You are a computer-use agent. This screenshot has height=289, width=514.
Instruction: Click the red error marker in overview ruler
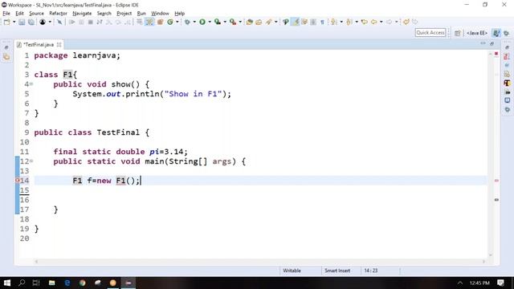[496, 180]
